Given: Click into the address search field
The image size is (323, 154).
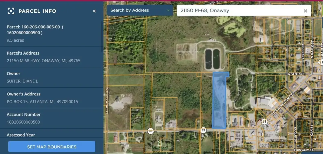Looking at the screenshot, I should [x=237, y=10].
